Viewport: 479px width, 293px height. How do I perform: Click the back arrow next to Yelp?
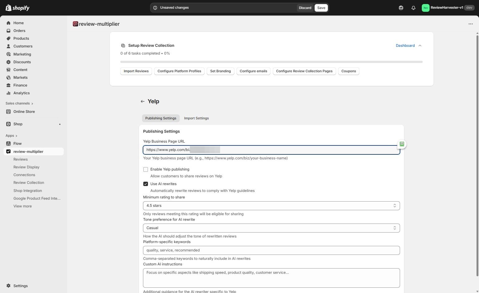click(142, 101)
